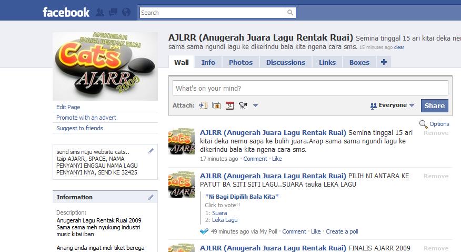Edit the Information section with the pencil icon

[151, 197]
